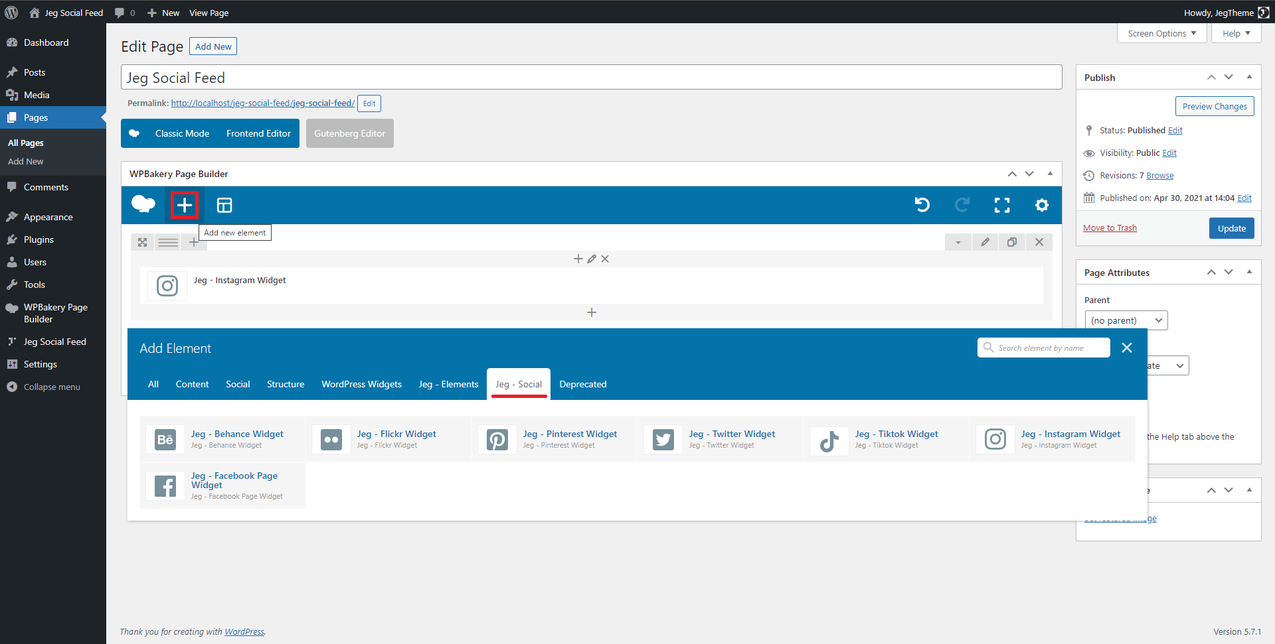The image size is (1275, 644).
Task: Toggle the Publish panel collapse arrow
Action: [1249, 77]
